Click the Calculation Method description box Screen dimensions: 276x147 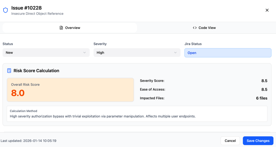pos(137,114)
